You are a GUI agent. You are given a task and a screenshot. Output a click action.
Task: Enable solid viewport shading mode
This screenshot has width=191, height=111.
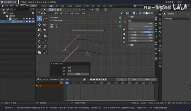tap(147, 13)
